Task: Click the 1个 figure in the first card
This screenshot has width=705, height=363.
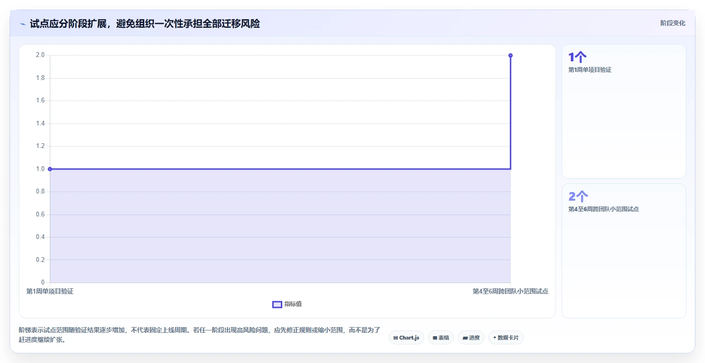Action: click(578, 57)
